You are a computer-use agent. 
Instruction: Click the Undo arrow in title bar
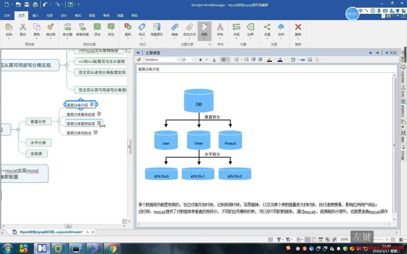click(45, 5)
